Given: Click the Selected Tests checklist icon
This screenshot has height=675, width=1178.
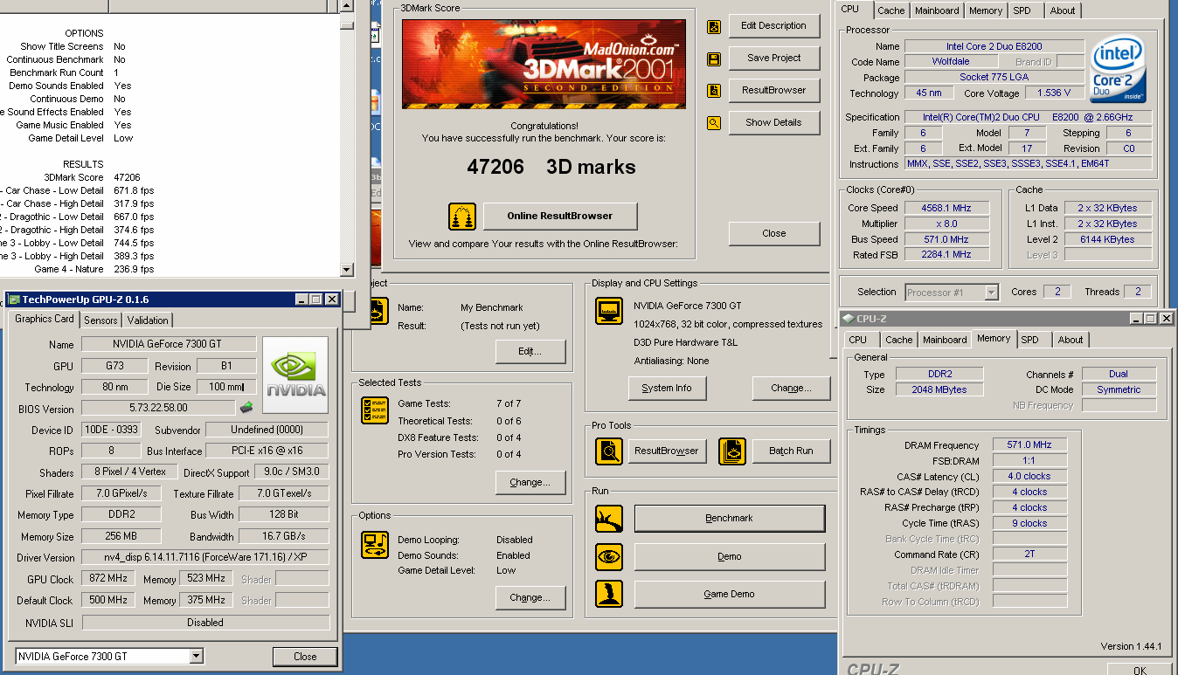Looking at the screenshot, I should 375,410.
